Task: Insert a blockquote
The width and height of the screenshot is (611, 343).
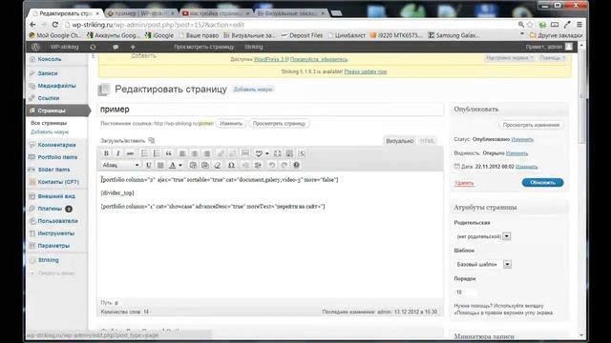Action: 168,153
